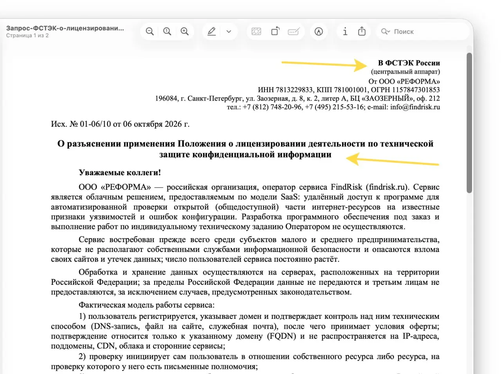Click the document title Запрос-ФСТЭК-о-лицензировани...
Viewport: 501px width, 374px height.
click(65, 28)
